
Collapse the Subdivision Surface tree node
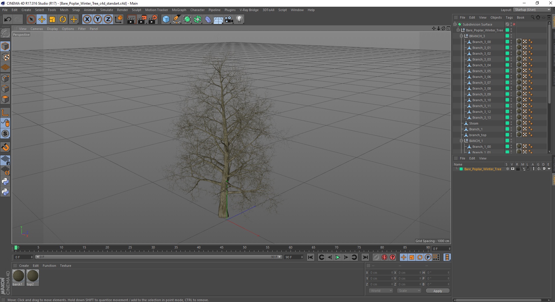pos(455,24)
